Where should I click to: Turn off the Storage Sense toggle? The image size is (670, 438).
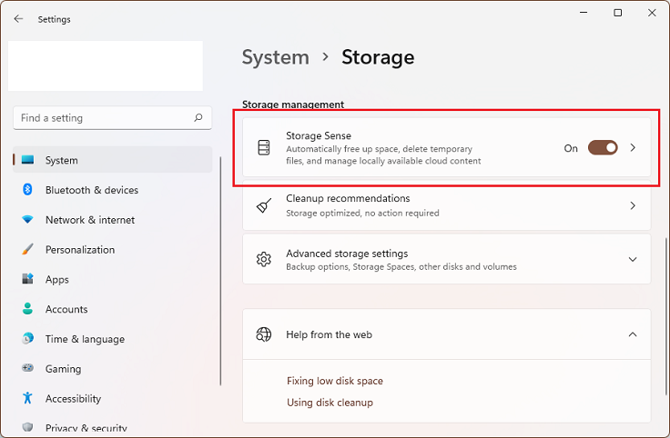[x=603, y=148]
